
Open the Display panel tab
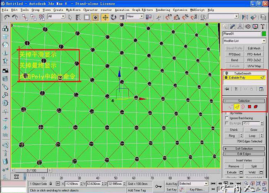point(255,26)
